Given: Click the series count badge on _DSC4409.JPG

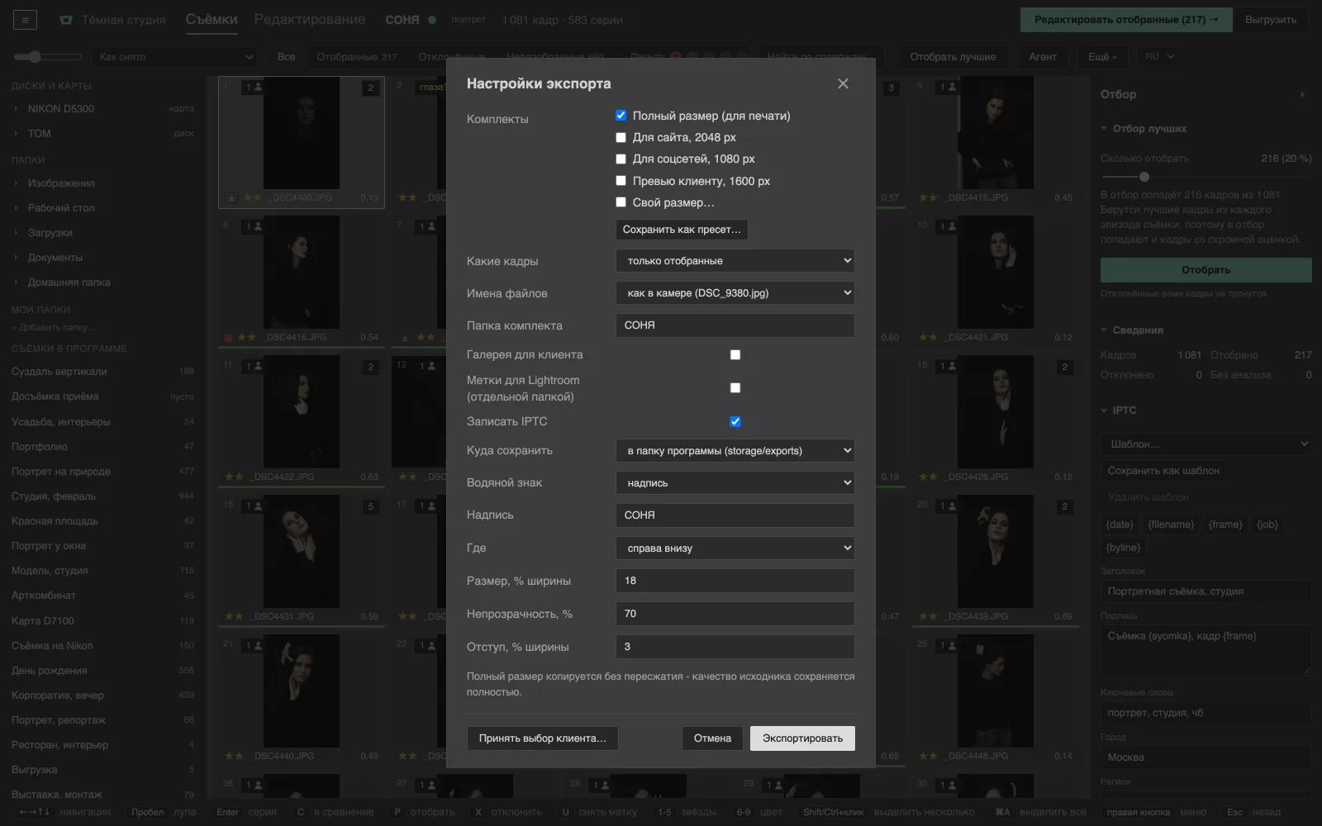Looking at the screenshot, I should (x=370, y=88).
